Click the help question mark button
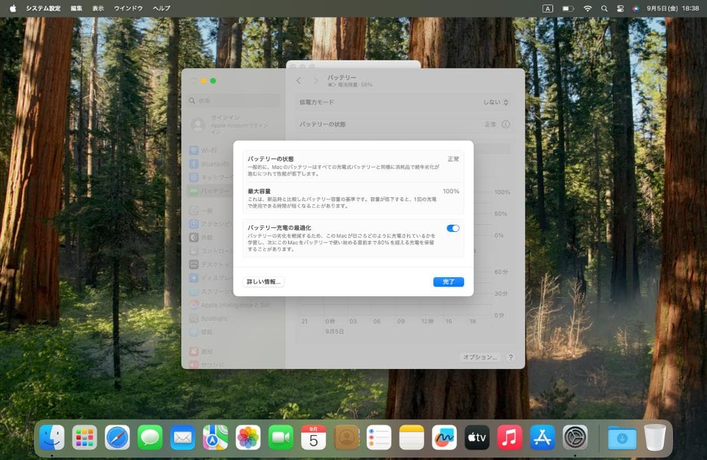The width and height of the screenshot is (707, 460). click(x=510, y=358)
